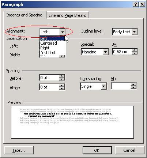Confirm with the OK button
147x158 pixels.
pyautogui.click(x=97, y=150)
